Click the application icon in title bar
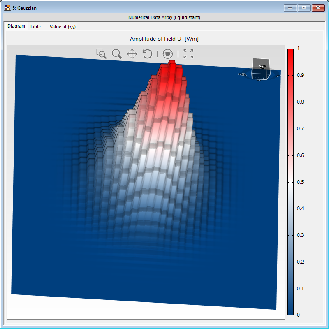329x329 pixels. click(x=7, y=8)
